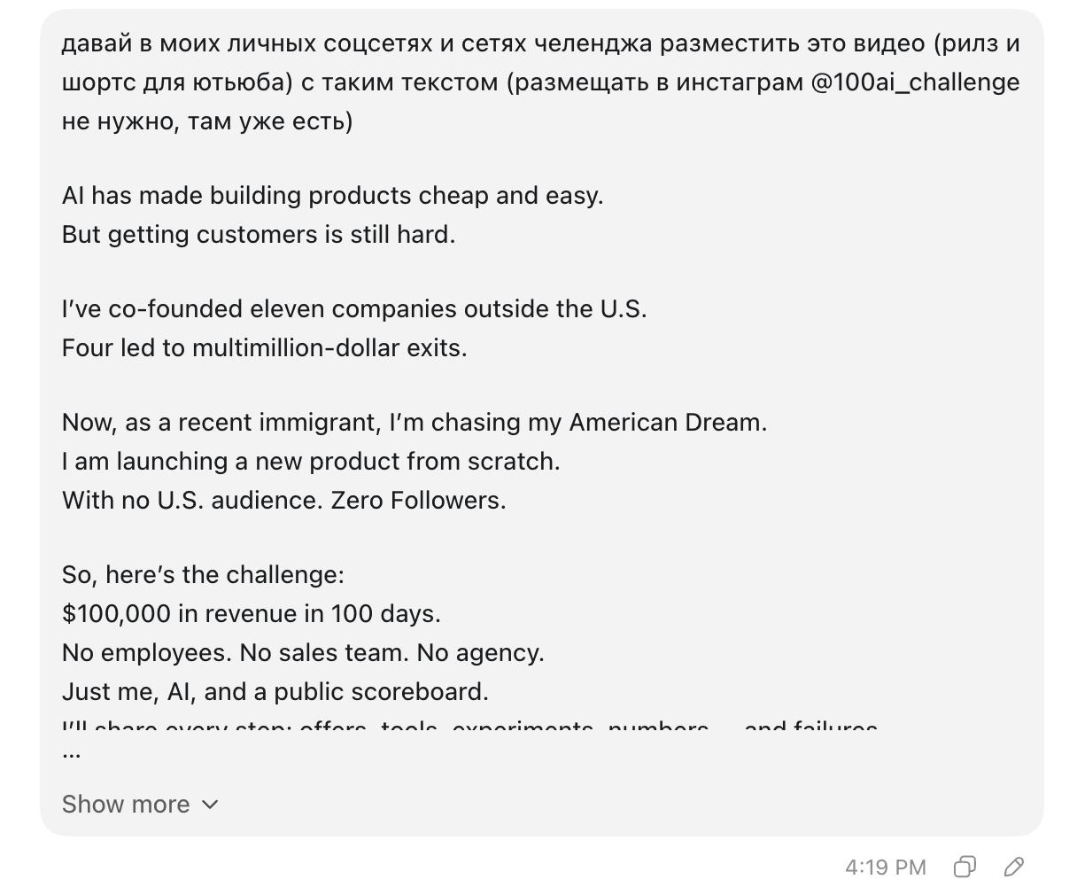1077x895 pixels.
Task: Click the sentence "But getting customers is still hard."
Action: [259, 234]
